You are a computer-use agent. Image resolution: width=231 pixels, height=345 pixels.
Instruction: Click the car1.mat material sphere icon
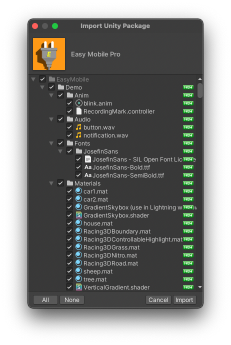[x=79, y=191]
